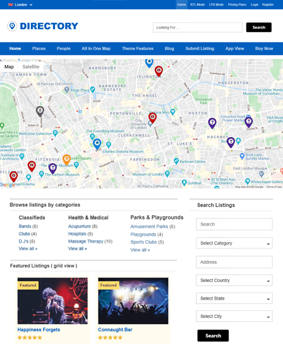Click the orange pin near Russell Square
This screenshot has width=283, height=354.
pyautogui.click(x=66, y=160)
